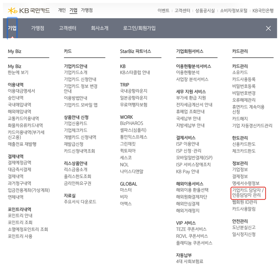Select the 기업 top tab
The height and width of the screenshot is (272, 280).
(73, 10)
